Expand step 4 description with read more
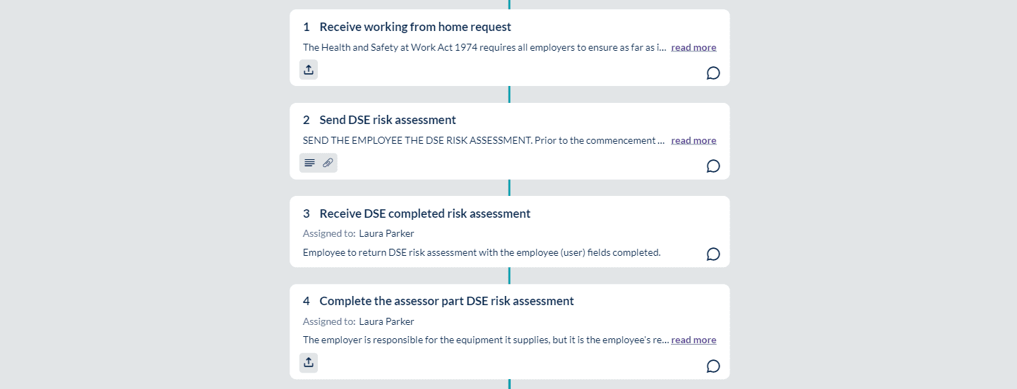 pos(694,340)
